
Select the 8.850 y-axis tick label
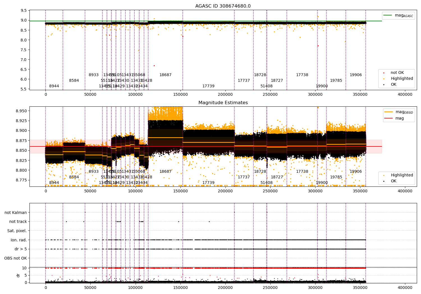coord(21,150)
